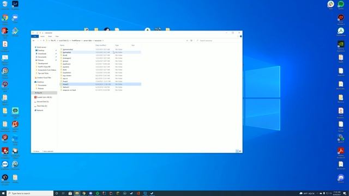Sort by the Date modified column

point(101,45)
